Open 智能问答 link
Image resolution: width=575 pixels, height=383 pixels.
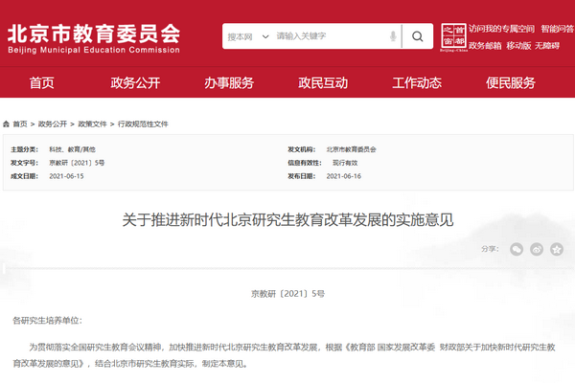coord(557,29)
